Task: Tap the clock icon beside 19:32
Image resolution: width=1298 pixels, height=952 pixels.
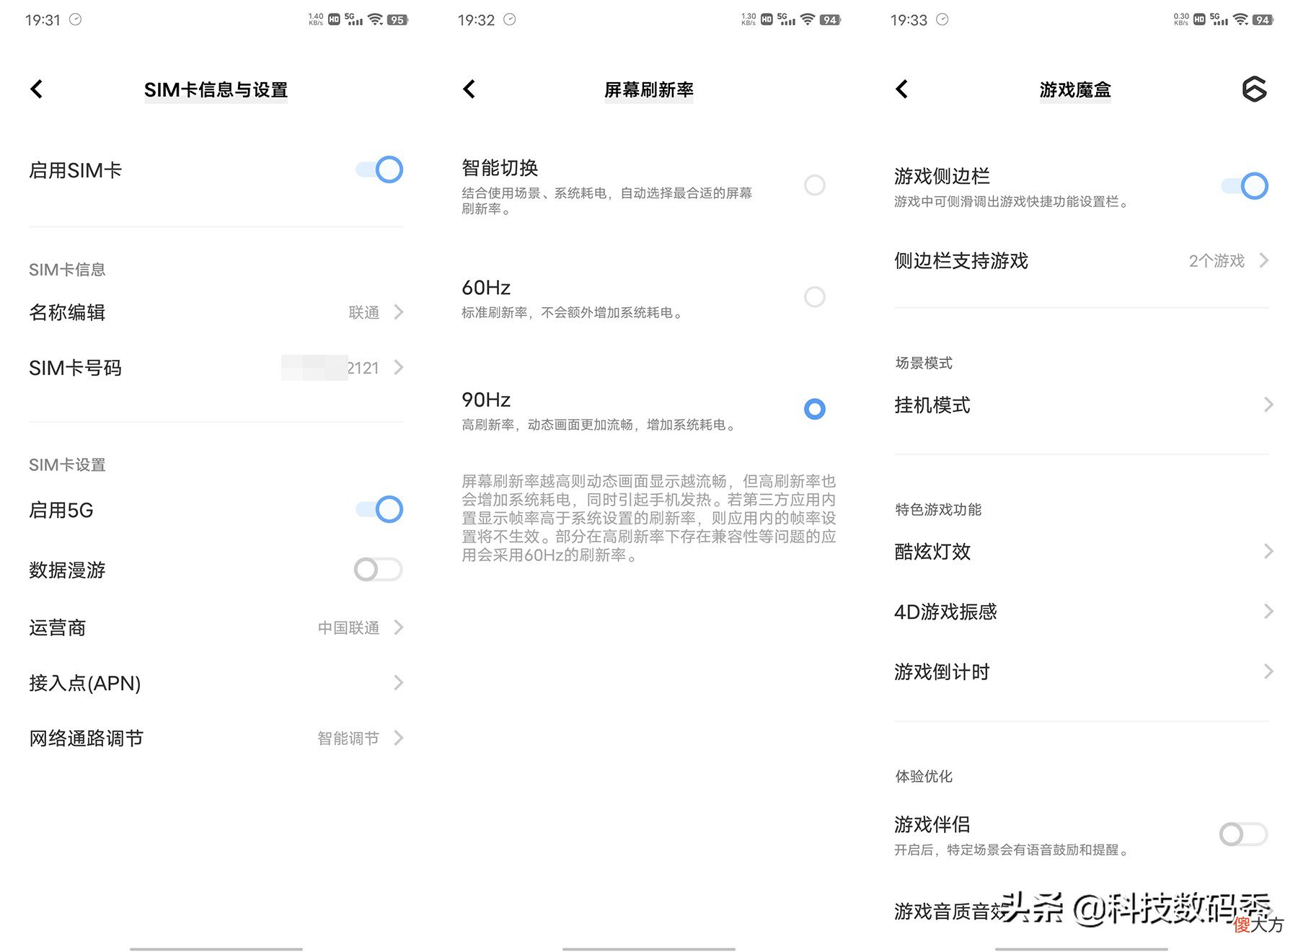Action: pyautogui.click(x=509, y=19)
